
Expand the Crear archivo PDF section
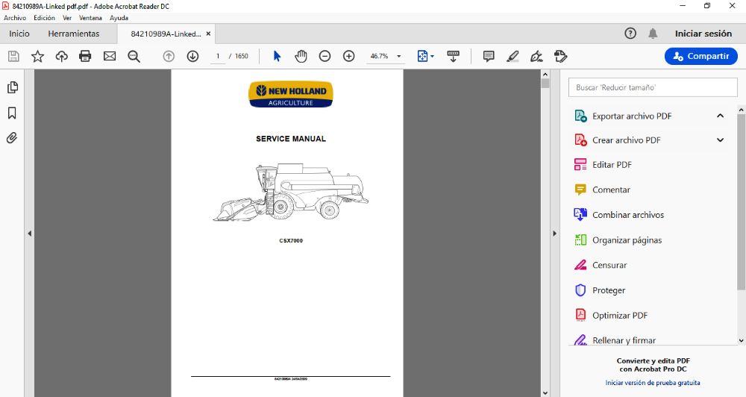(x=720, y=140)
